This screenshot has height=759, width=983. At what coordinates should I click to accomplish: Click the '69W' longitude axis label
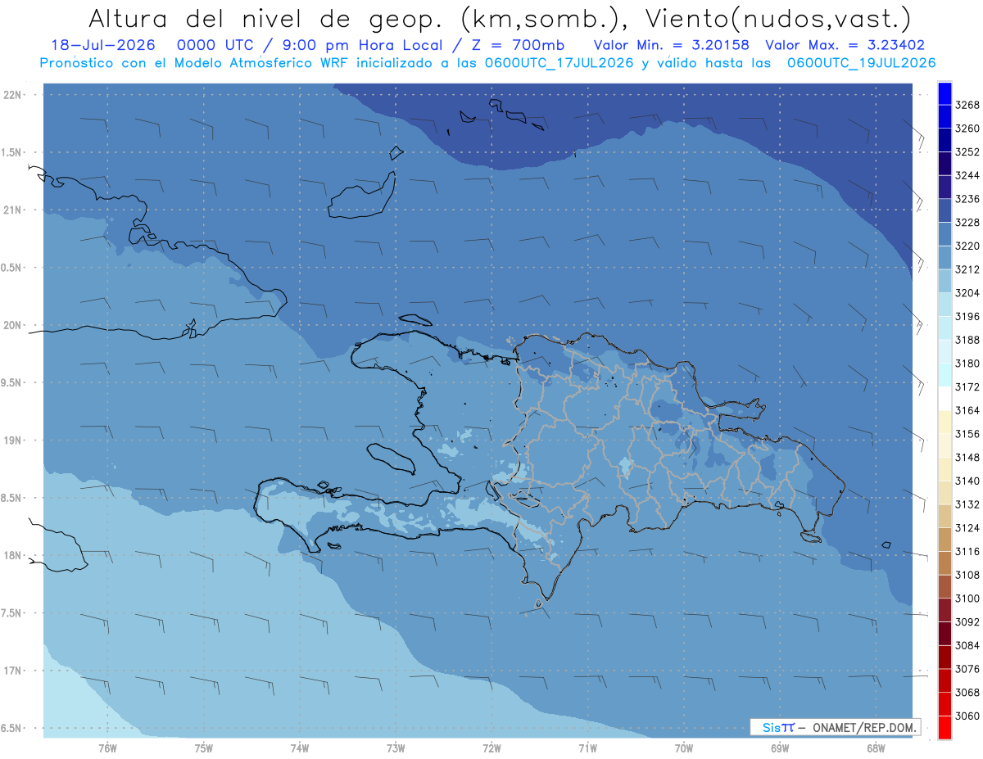(x=780, y=748)
